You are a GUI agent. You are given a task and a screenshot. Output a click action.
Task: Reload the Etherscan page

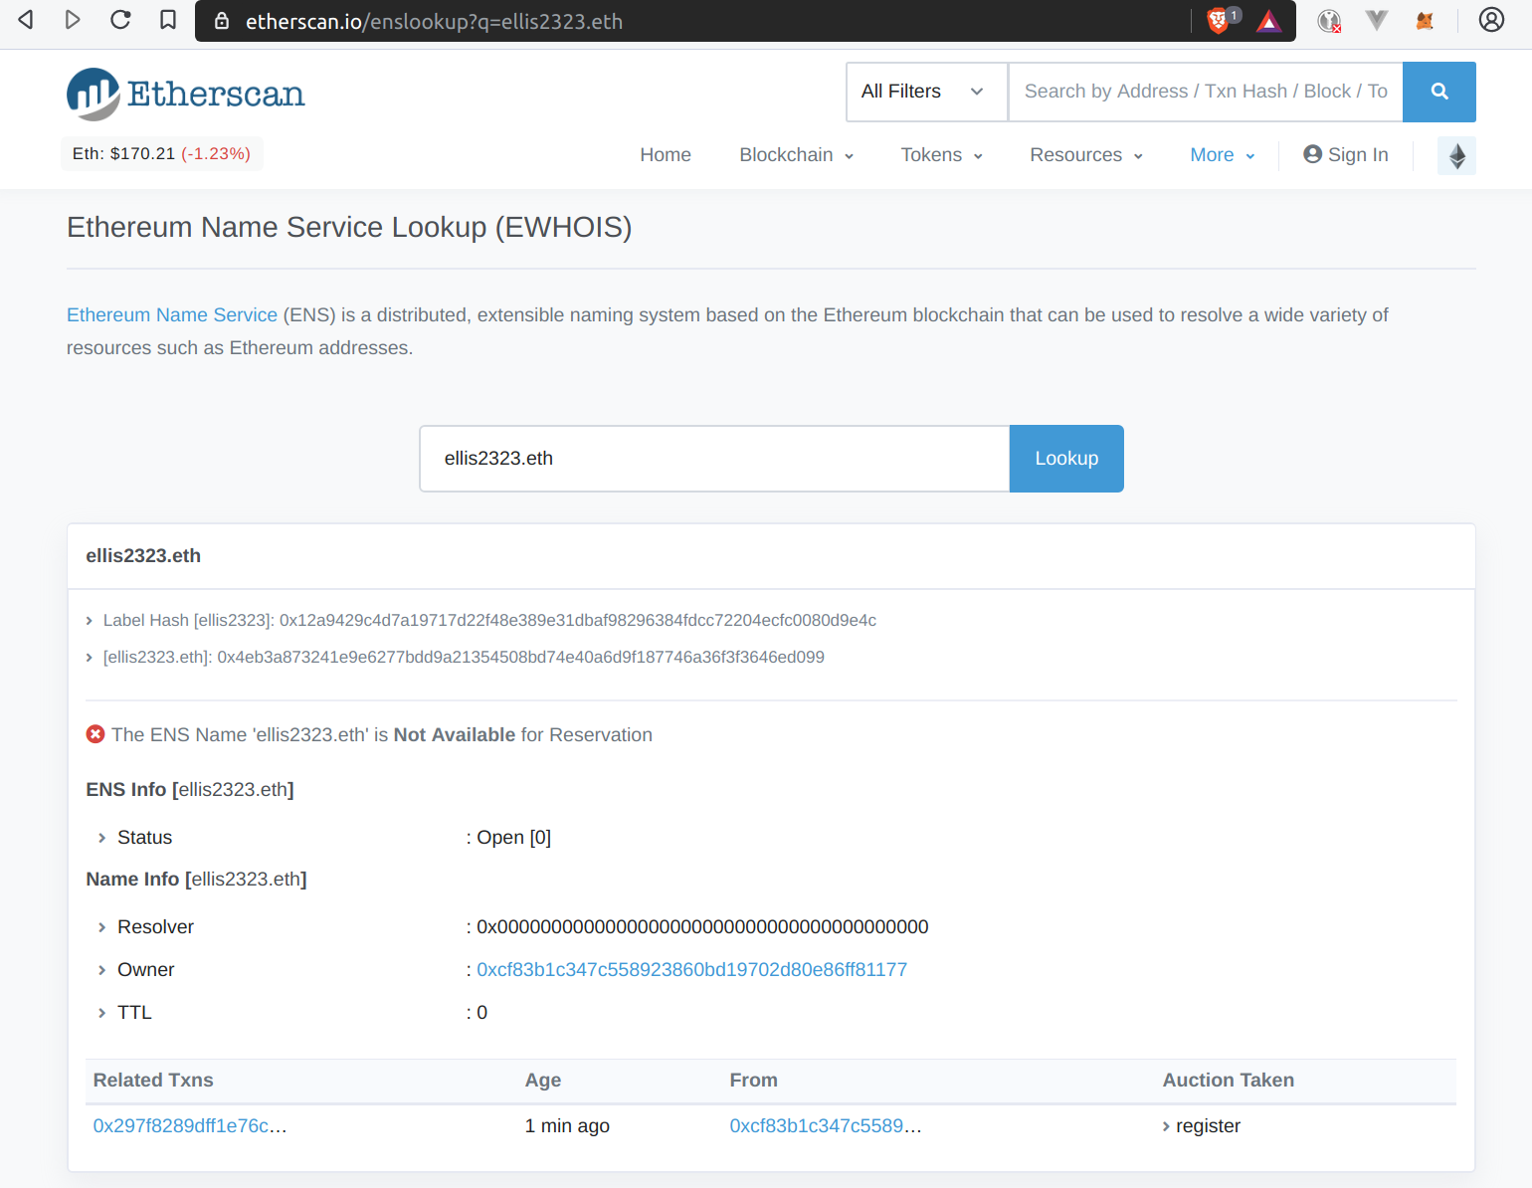(120, 20)
